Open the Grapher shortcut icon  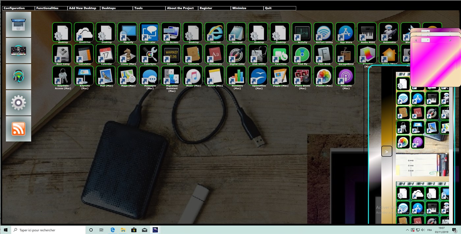click(x=367, y=54)
